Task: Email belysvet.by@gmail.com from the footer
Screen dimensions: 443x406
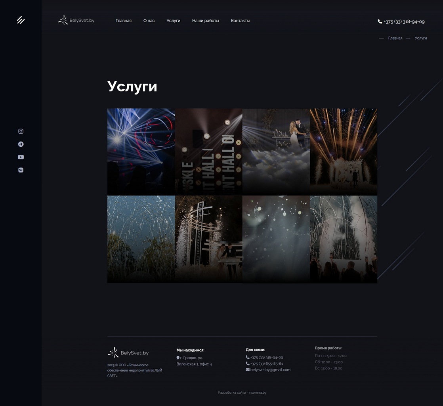Action: click(x=270, y=370)
